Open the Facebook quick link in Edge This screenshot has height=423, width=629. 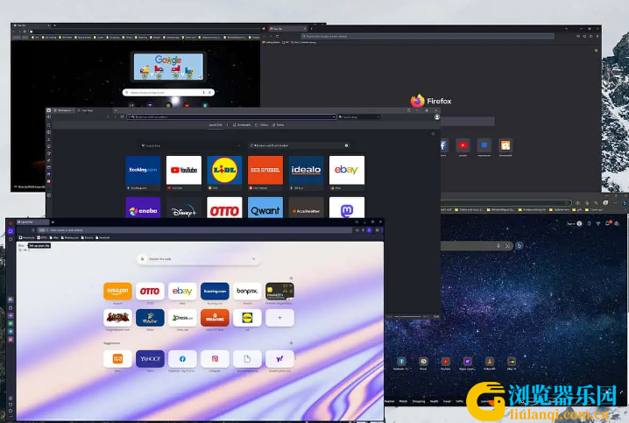[401, 363]
